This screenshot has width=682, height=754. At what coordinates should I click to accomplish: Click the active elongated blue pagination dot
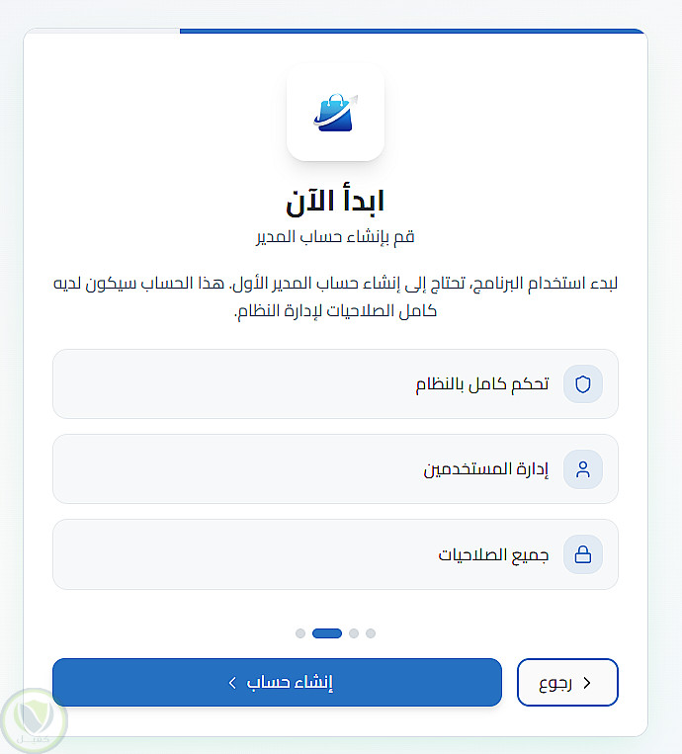[x=327, y=633]
